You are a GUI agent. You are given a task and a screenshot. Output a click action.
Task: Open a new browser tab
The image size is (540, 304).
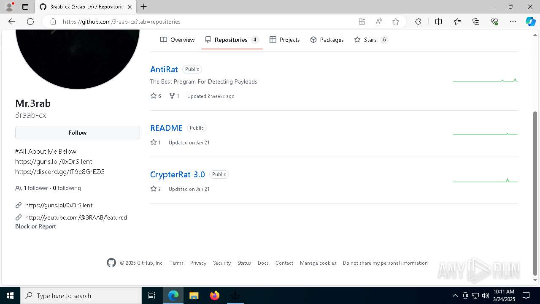[x=144, y=7]
